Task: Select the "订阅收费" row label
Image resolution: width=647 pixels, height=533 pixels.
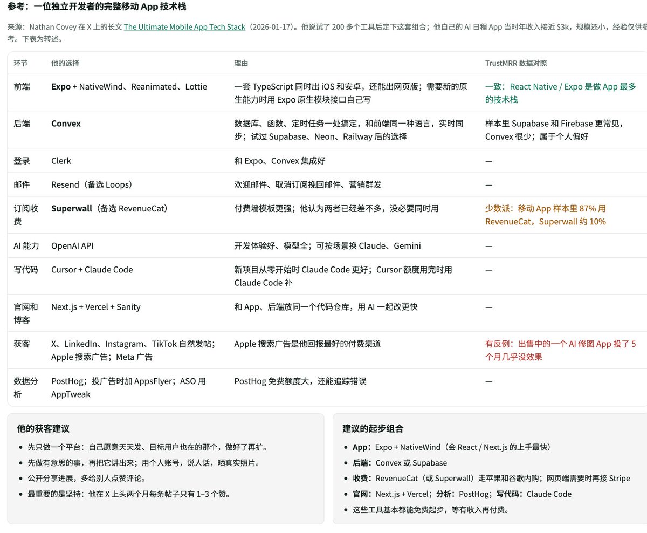Action: (x=26, y=215)
